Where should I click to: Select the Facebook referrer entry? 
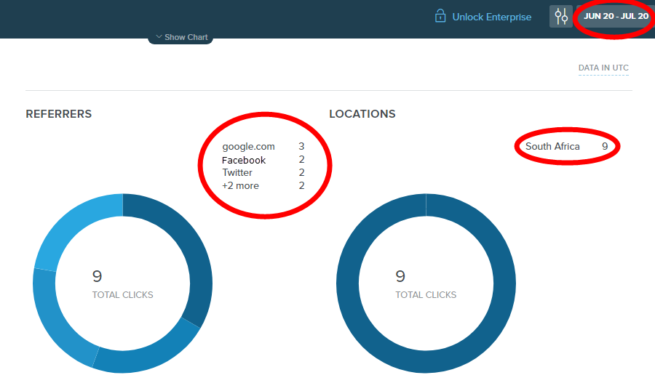[x=244, y=160]
